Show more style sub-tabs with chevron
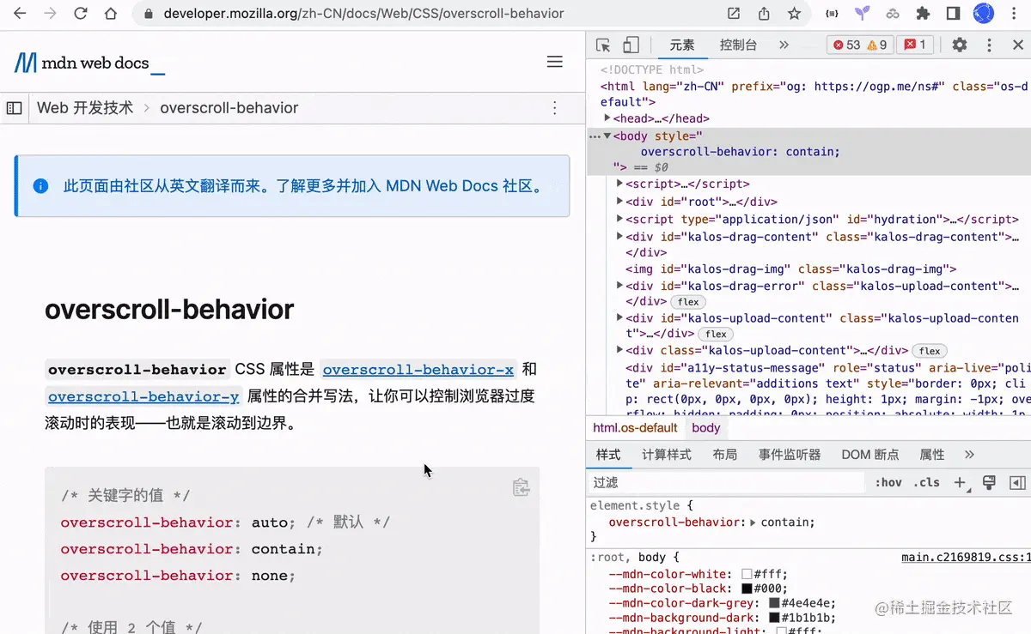This screenshot has height=634, width=1031. (969, 455)
